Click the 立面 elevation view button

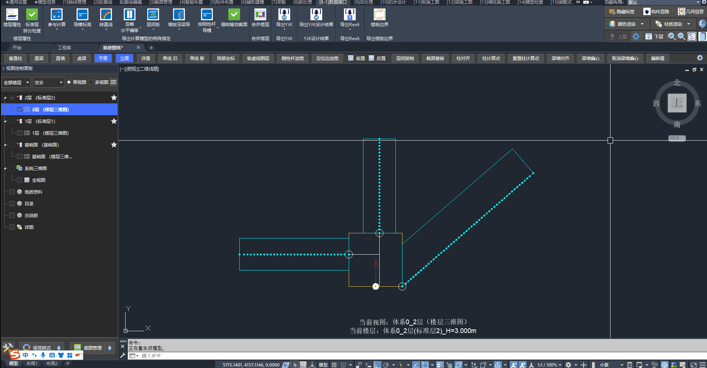pos(124,58)
